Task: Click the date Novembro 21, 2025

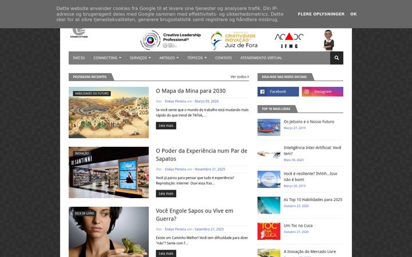Action: 210,169
